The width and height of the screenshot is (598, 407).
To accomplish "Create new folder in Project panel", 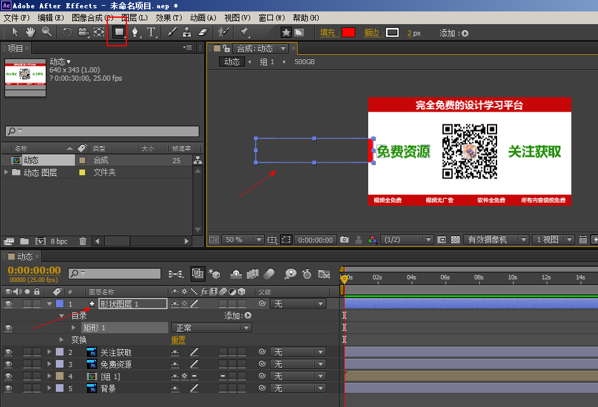I will pos(24,241).
